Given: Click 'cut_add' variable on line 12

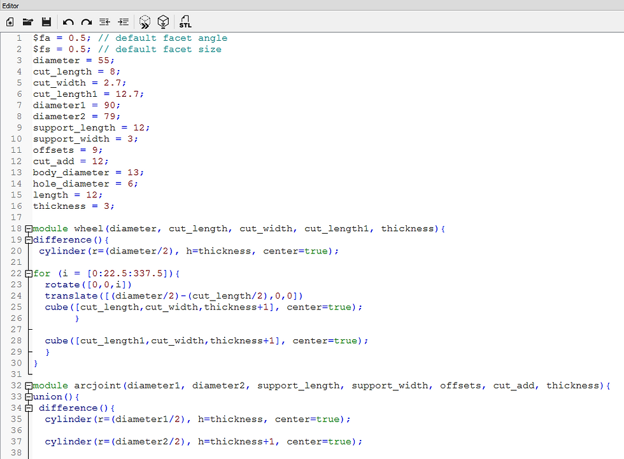Looking at the screenshot, I should [x=53, y=162].
